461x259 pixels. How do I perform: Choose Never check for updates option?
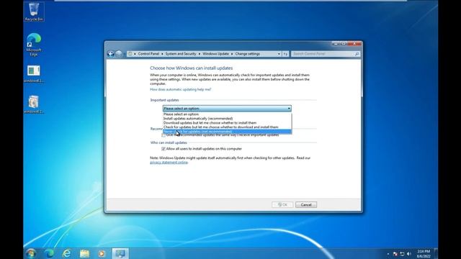click(227, 132)
